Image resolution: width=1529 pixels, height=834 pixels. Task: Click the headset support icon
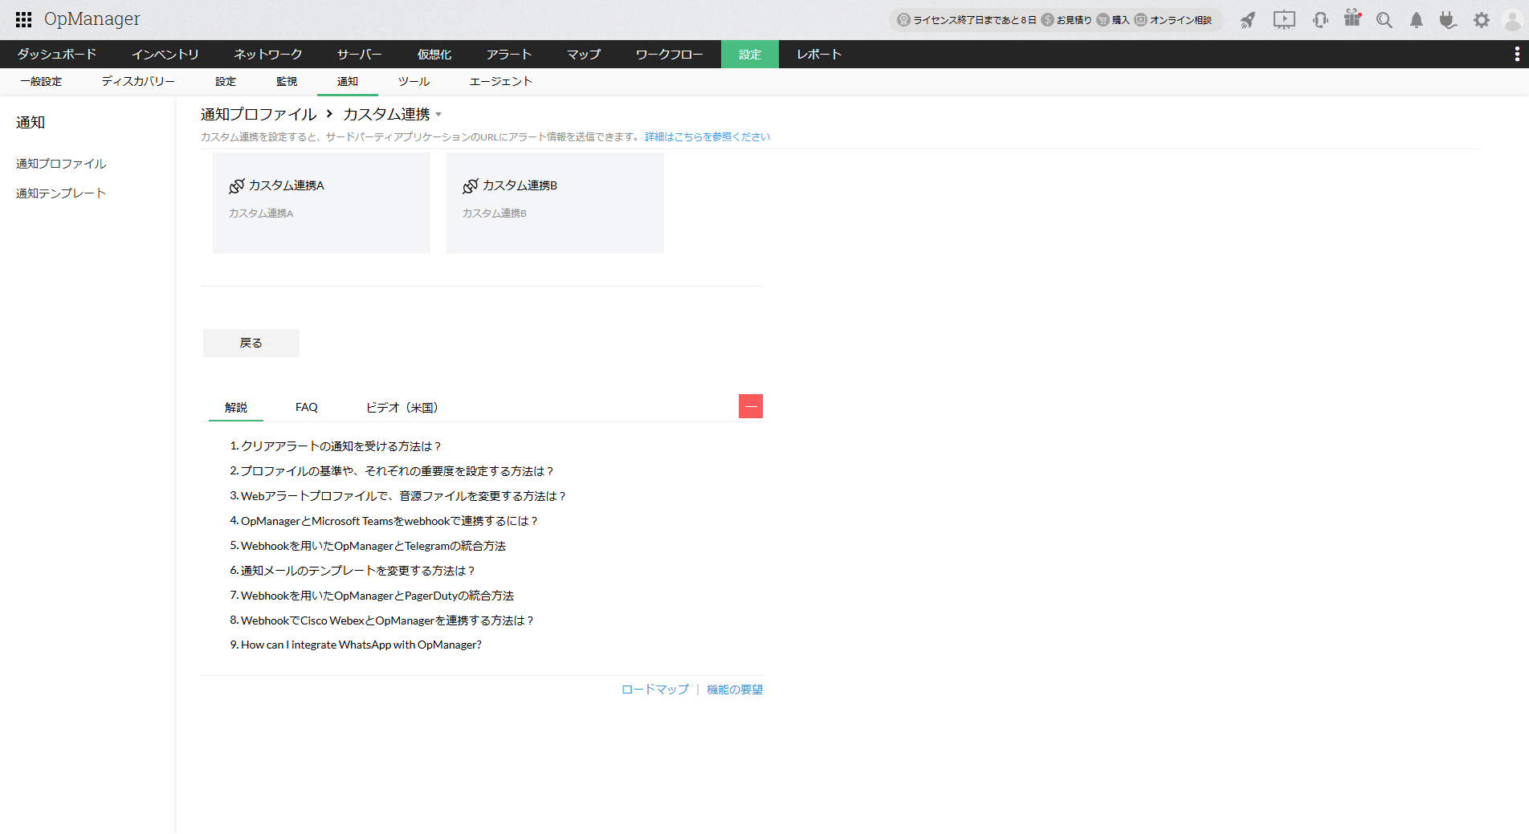pos(1320,20)
